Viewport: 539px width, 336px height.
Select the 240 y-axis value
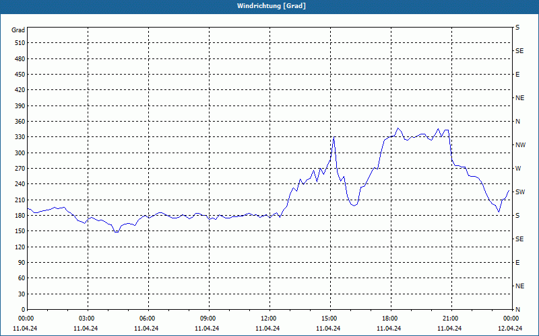pyautogui.click(x=20, y=184)
